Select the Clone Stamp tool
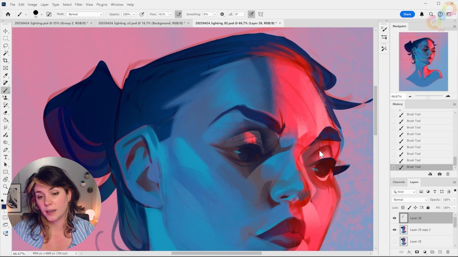This screenshot has width=458, height=257. (5, 98)
